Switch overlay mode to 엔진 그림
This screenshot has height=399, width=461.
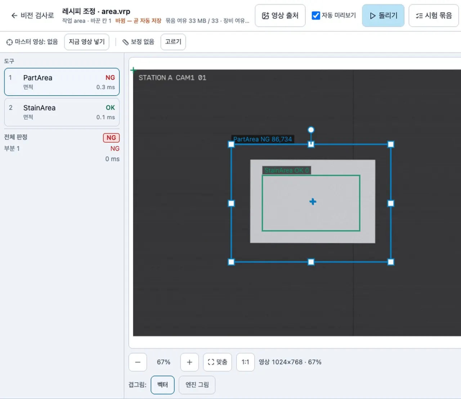[197, 385]
